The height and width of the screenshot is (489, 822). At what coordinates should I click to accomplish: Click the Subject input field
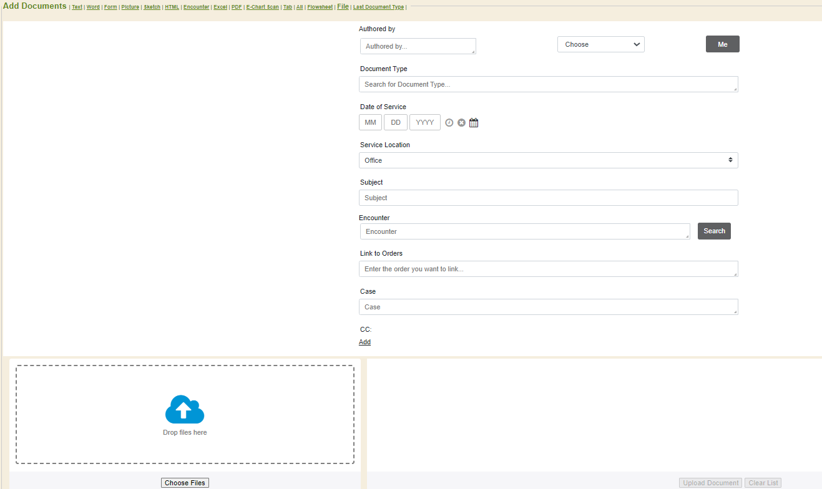[548, 198]
